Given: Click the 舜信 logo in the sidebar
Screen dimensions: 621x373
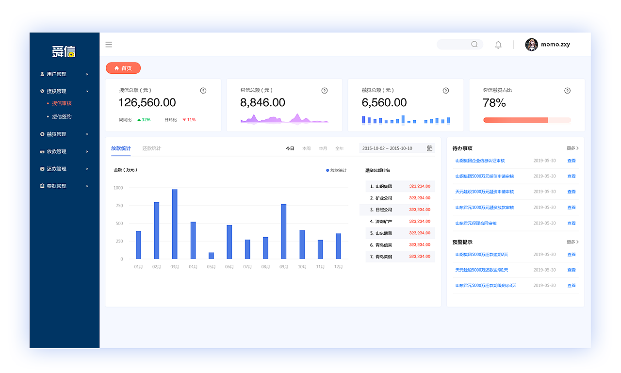Looking at the screenshot, I should click(x=64, y=51).
